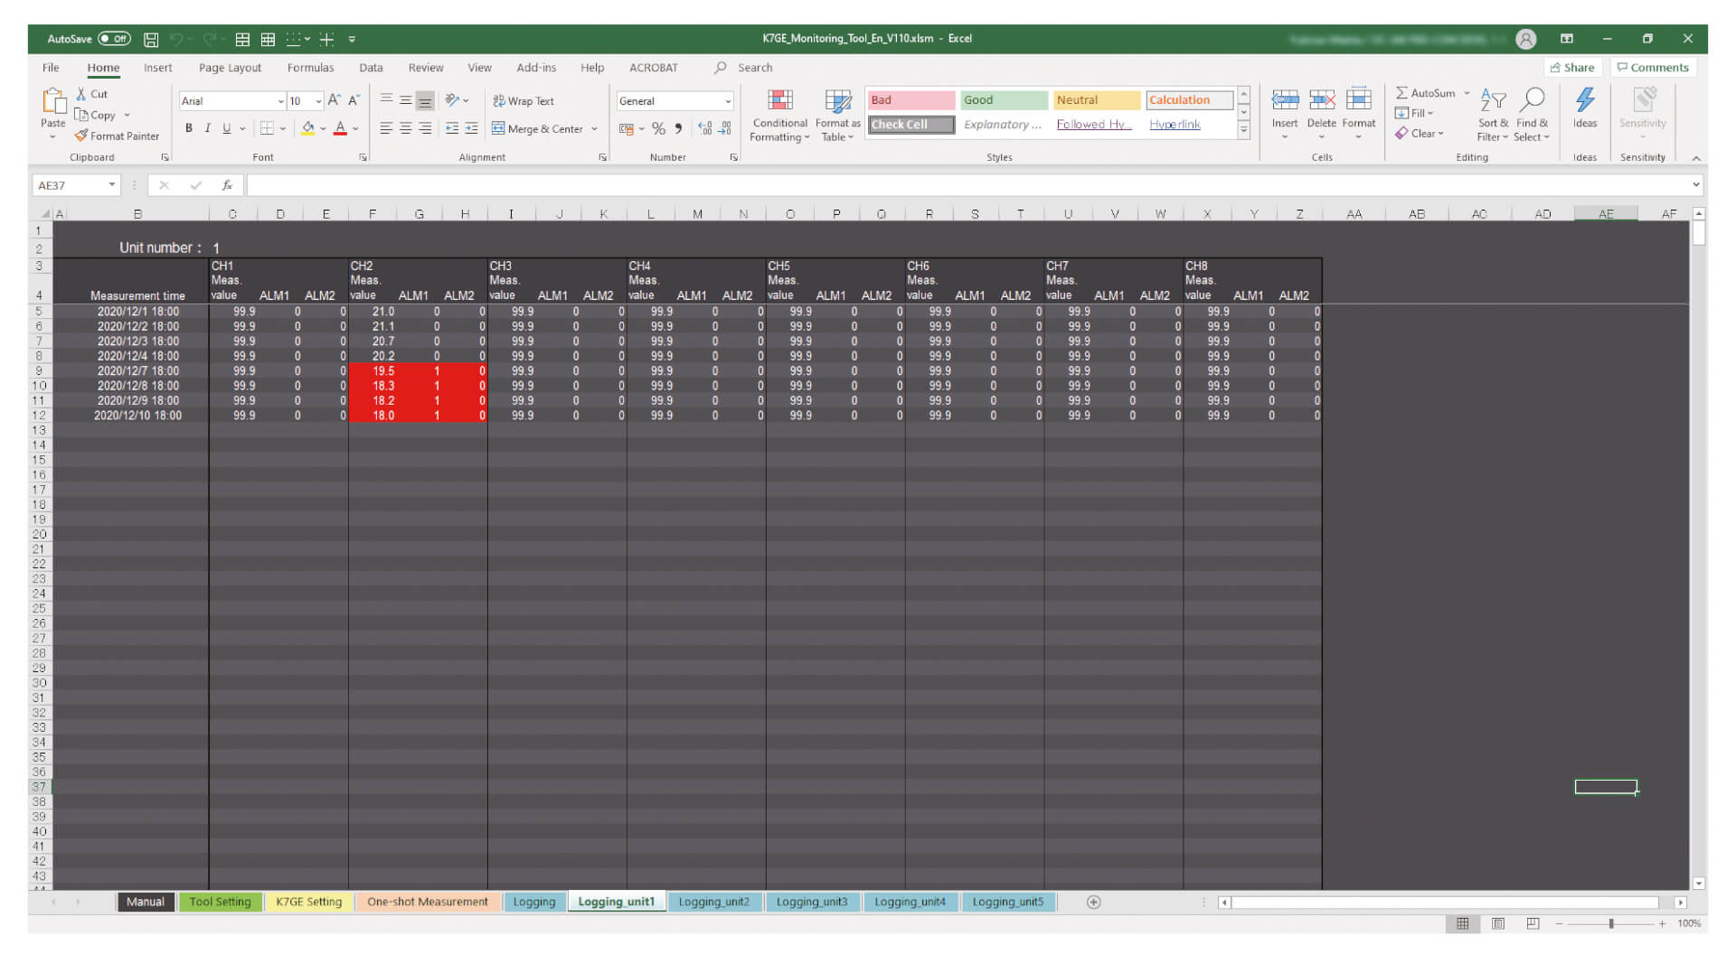Click Insert Function fx icon
The image size is (1736, 955).
227,185
